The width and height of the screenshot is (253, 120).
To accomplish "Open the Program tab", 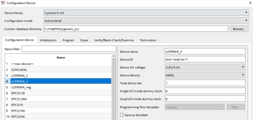I will point(68,40).
